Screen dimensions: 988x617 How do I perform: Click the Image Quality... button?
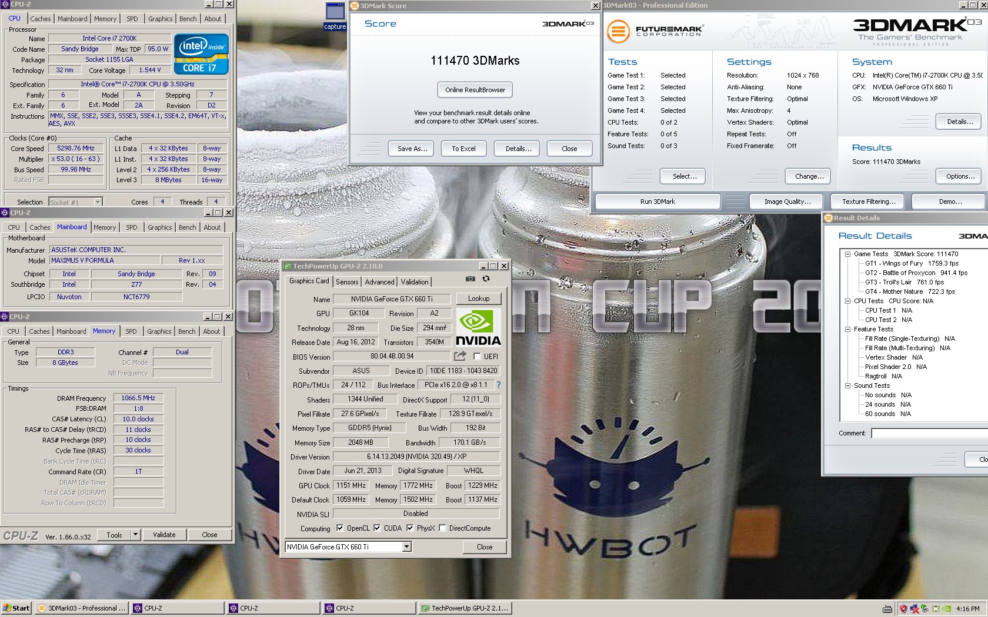click(x=787, y=202)
